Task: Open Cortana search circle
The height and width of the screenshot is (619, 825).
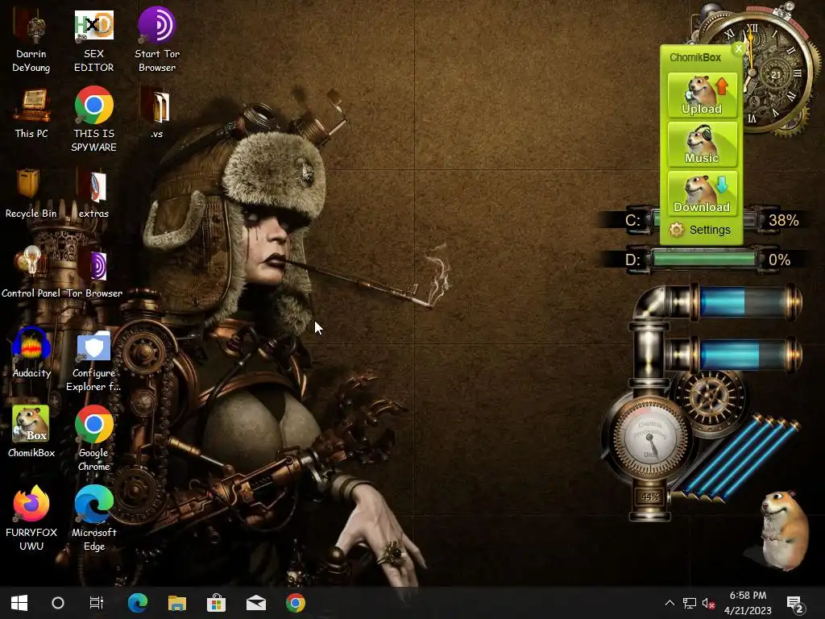Action: pyautogui.click(x=58, y=603)
